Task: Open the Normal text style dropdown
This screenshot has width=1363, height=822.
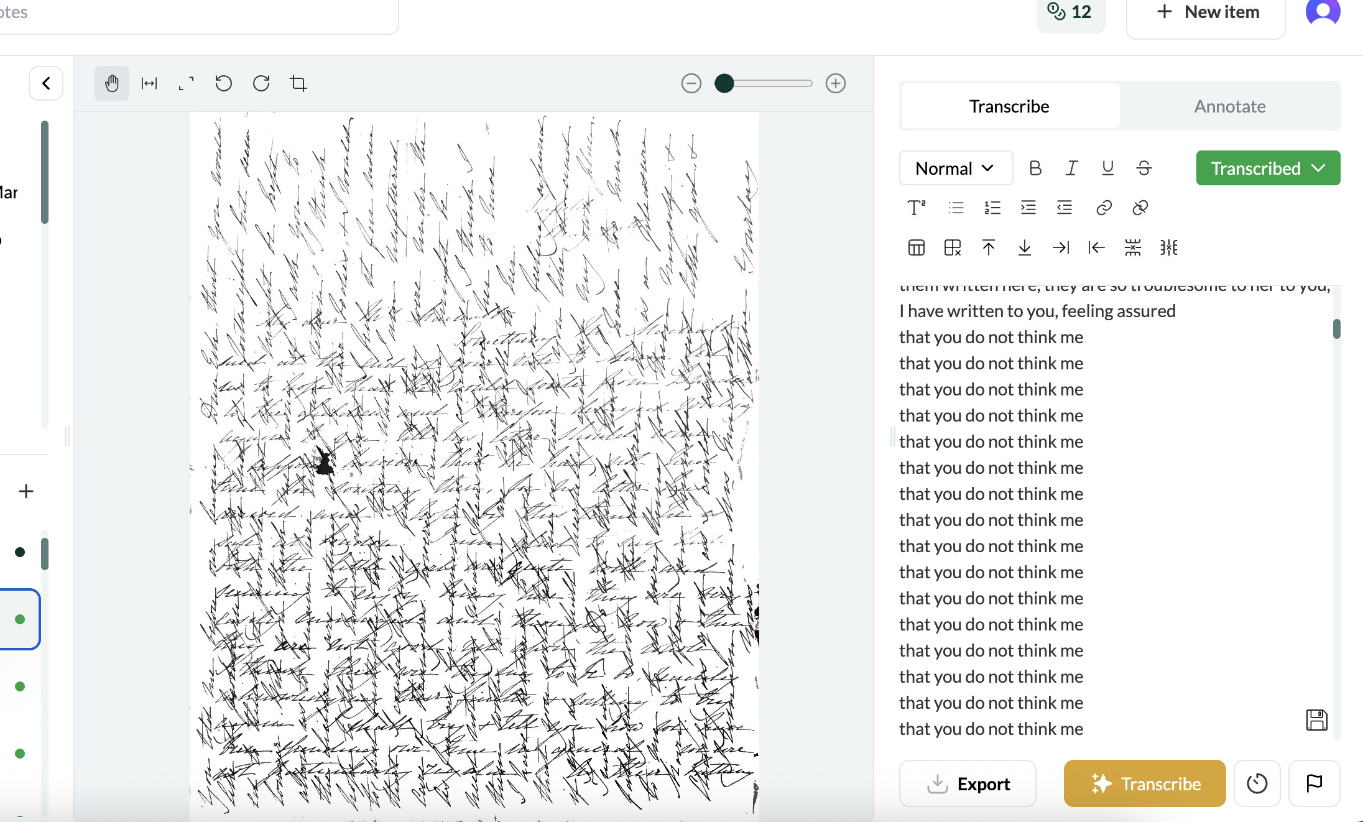Action: pyautogui.click(x=956, y=168)
